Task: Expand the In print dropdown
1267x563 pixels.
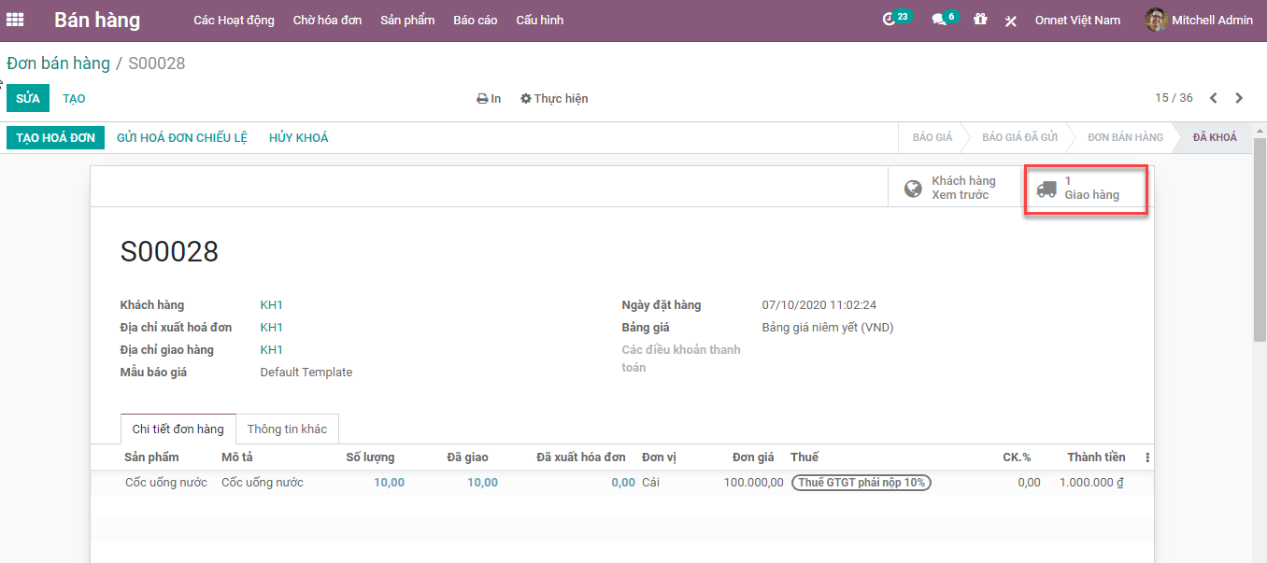Action: pos(489,99)
